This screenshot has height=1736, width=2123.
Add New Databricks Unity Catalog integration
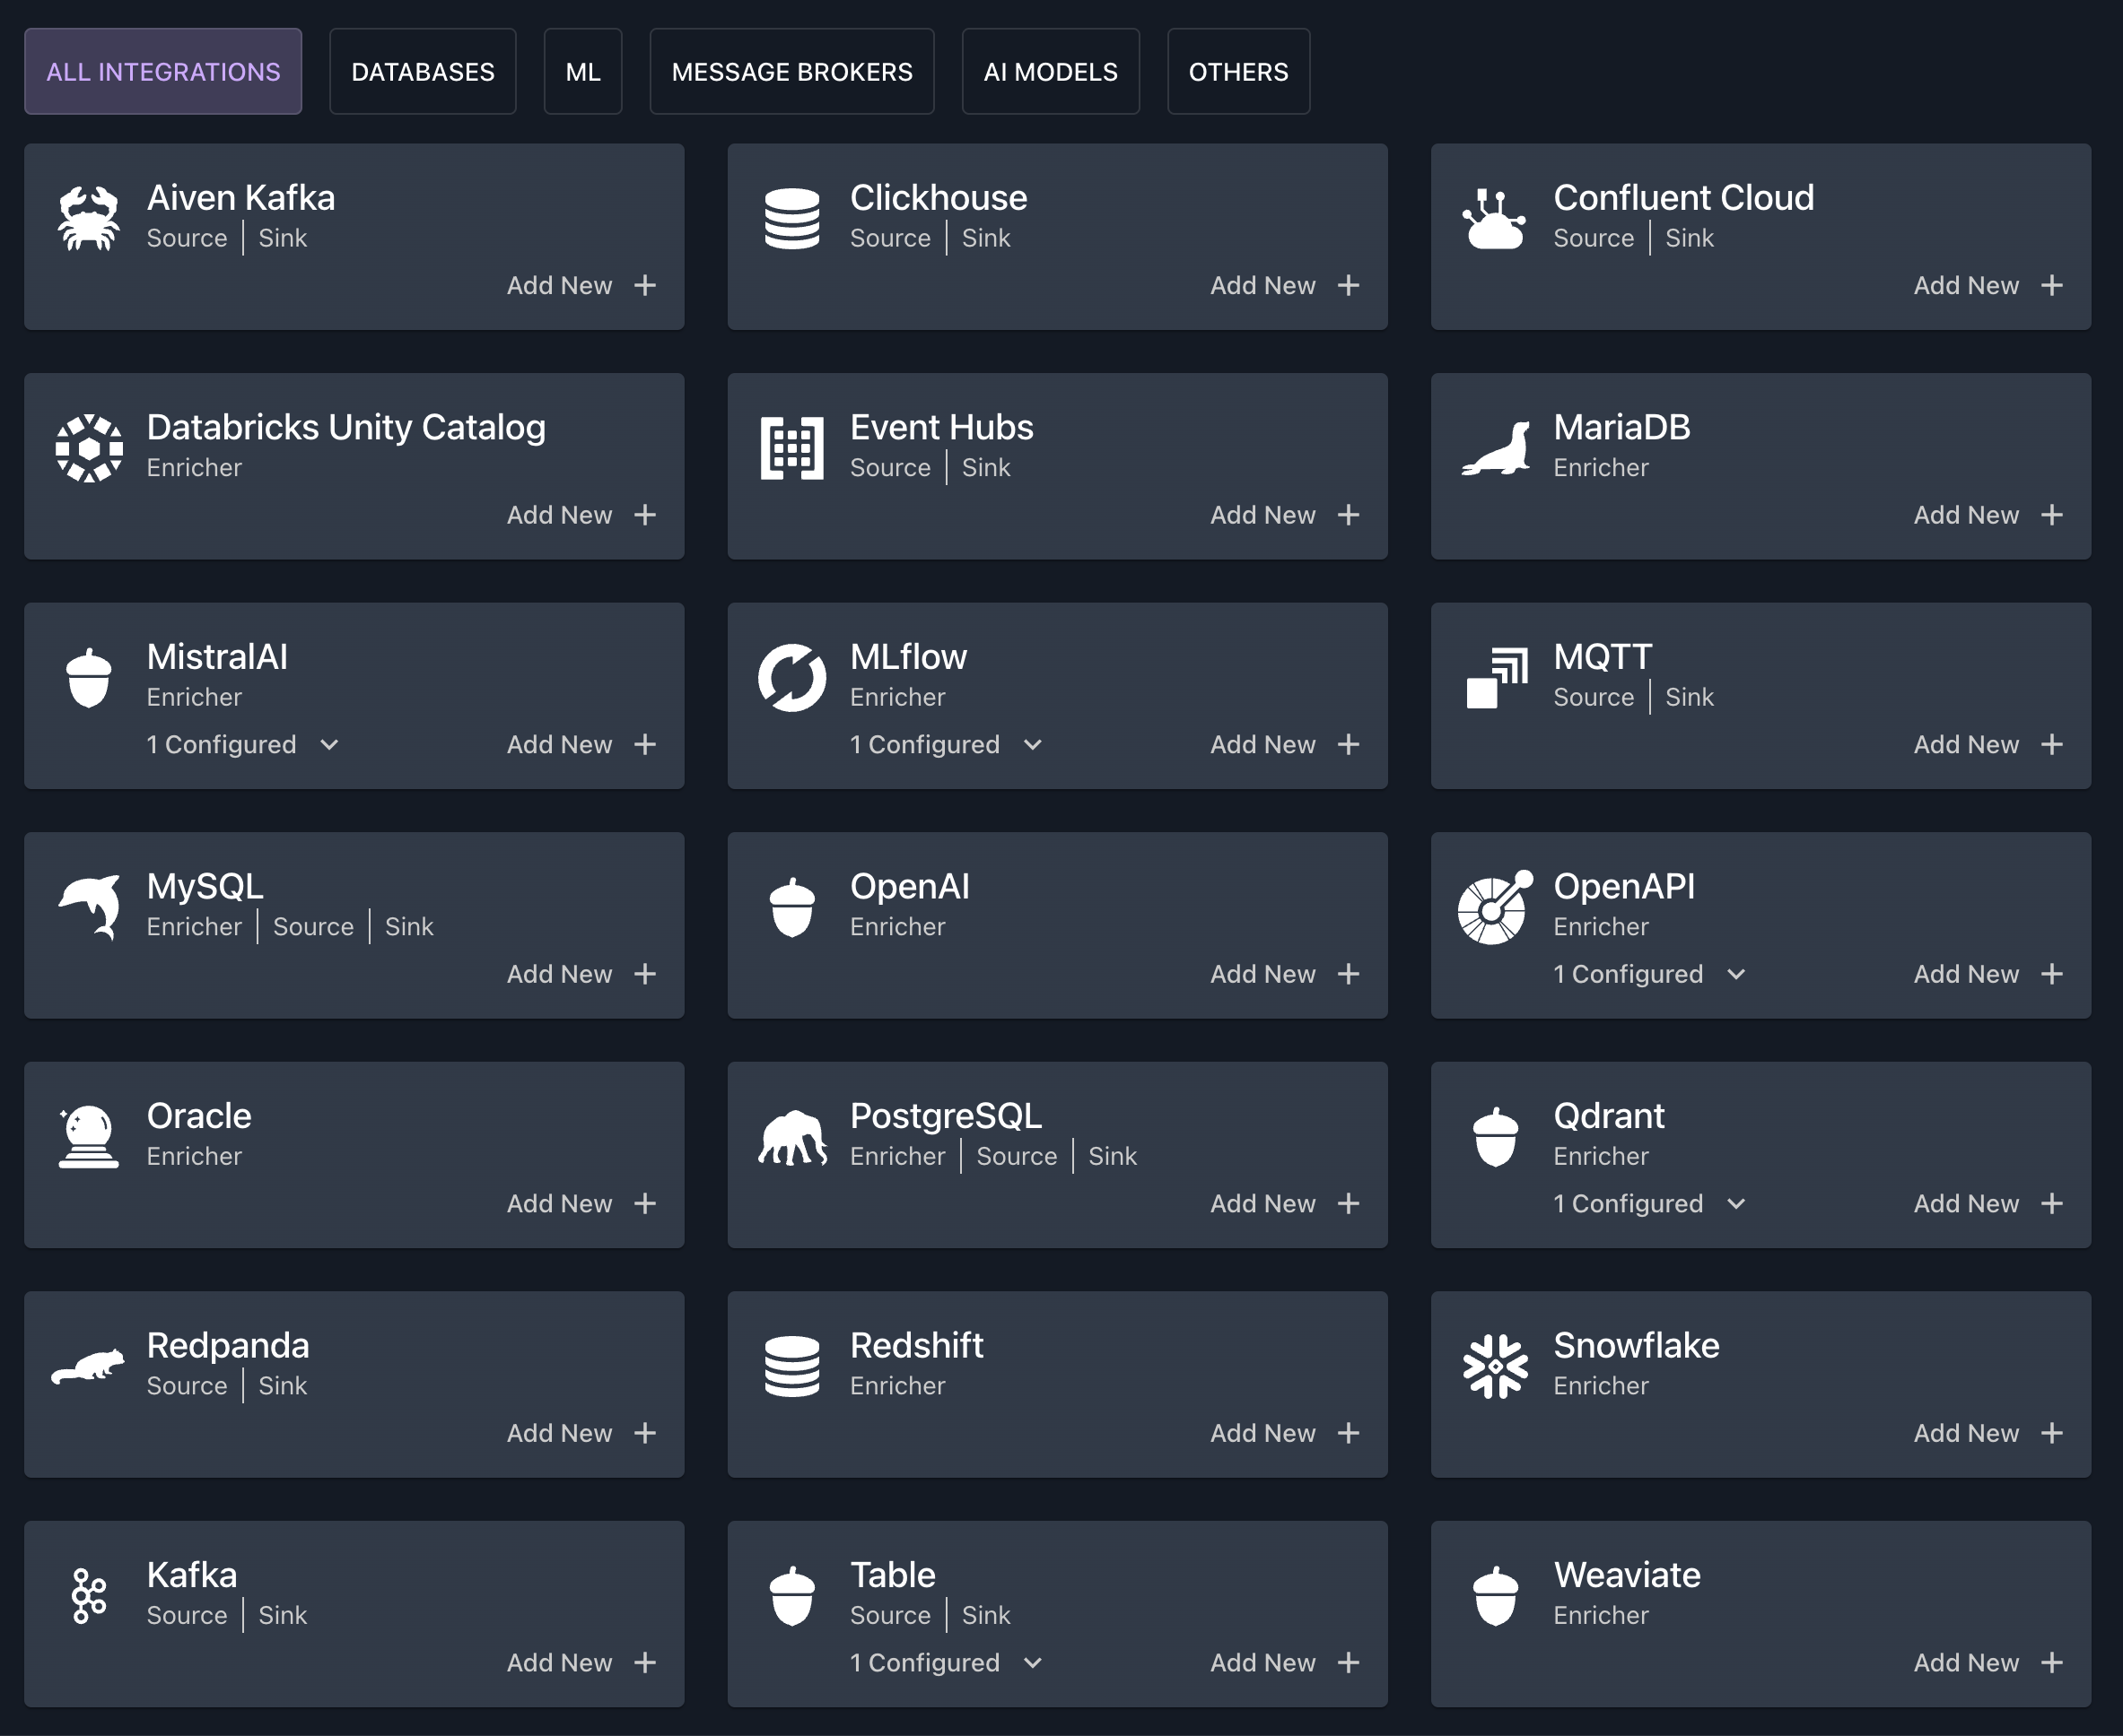pos(581,515)
